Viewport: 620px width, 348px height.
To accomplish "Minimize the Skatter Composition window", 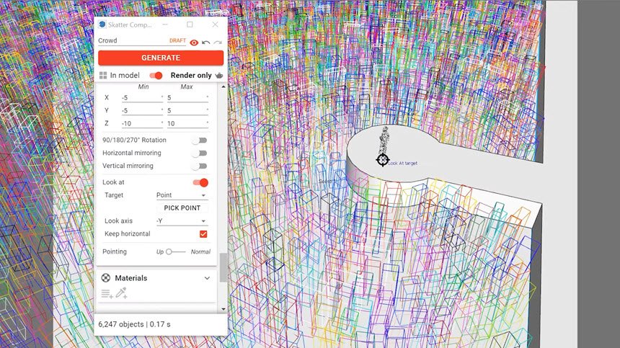I will click(x=165, y=24).
